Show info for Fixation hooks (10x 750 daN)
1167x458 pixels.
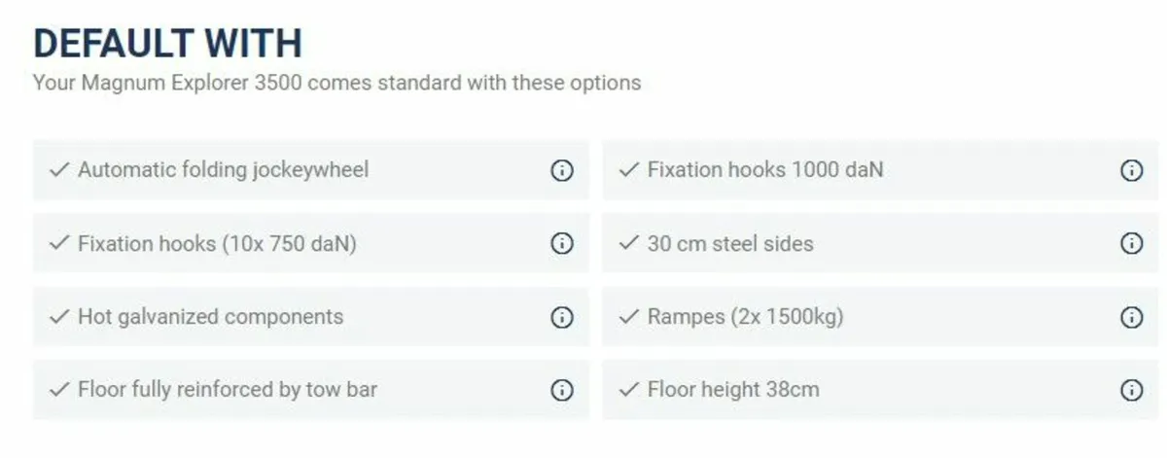[x=562, y=243]
